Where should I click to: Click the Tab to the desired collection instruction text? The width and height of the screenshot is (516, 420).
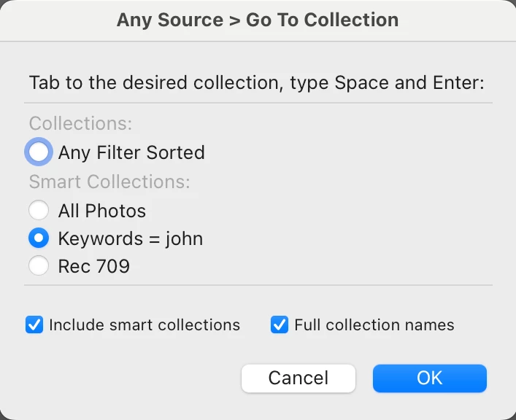[x=257, y=82]
